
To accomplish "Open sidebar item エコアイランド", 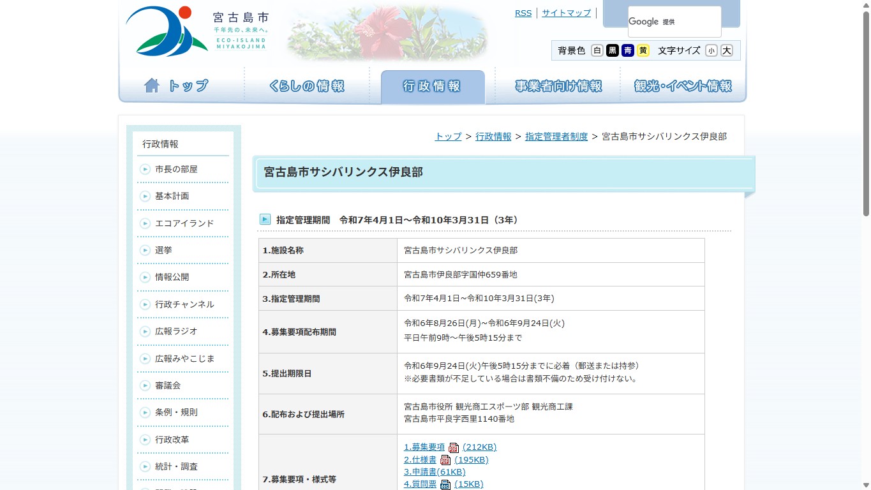I will pos(184,223).
